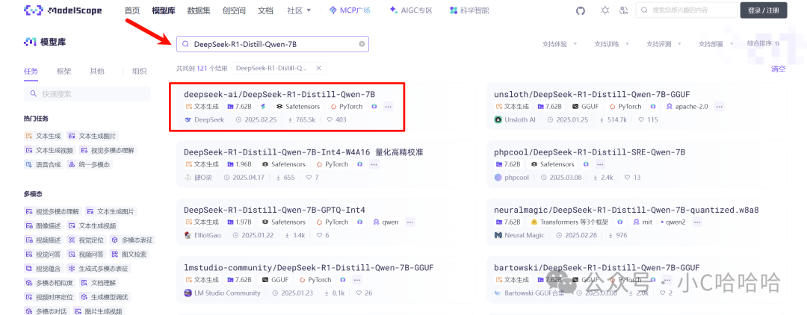This screenshot has height=315, width=807.
Task: Click the 登录 / 注册 button
Action: click(x=763, y=10)
